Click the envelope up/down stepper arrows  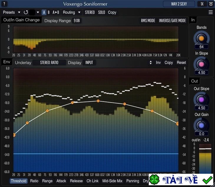tap(150, 62)
